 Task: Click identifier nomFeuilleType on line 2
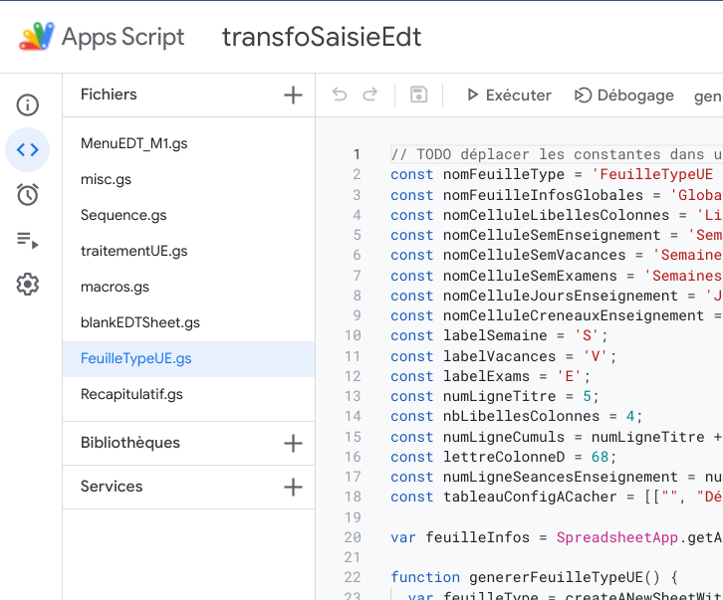pyautogui.click(x=504, y=175)
